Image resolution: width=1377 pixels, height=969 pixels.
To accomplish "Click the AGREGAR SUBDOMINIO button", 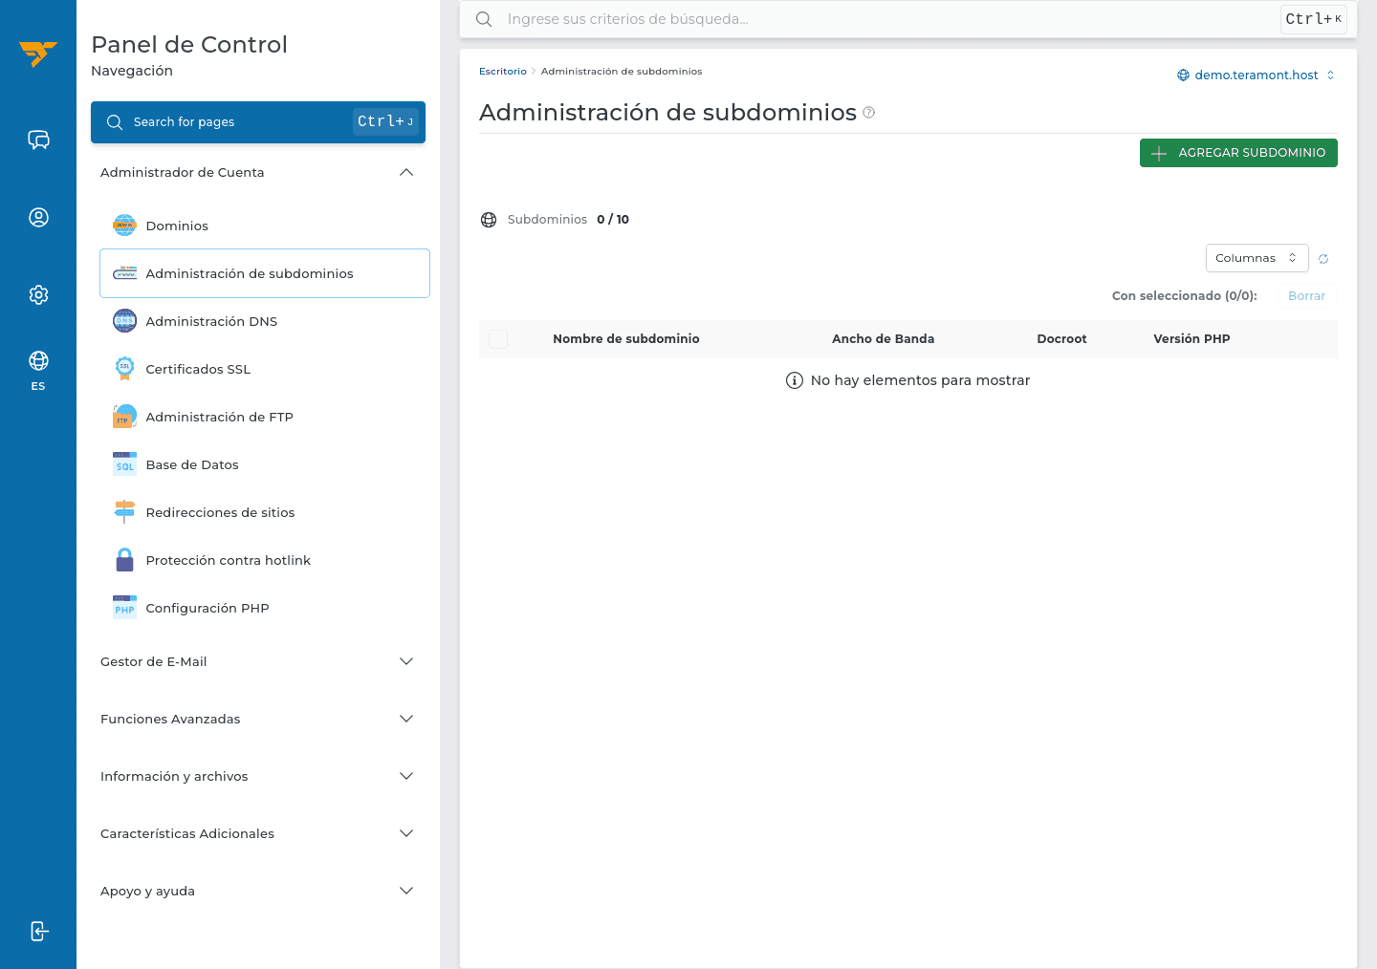I will point(1238,153).
